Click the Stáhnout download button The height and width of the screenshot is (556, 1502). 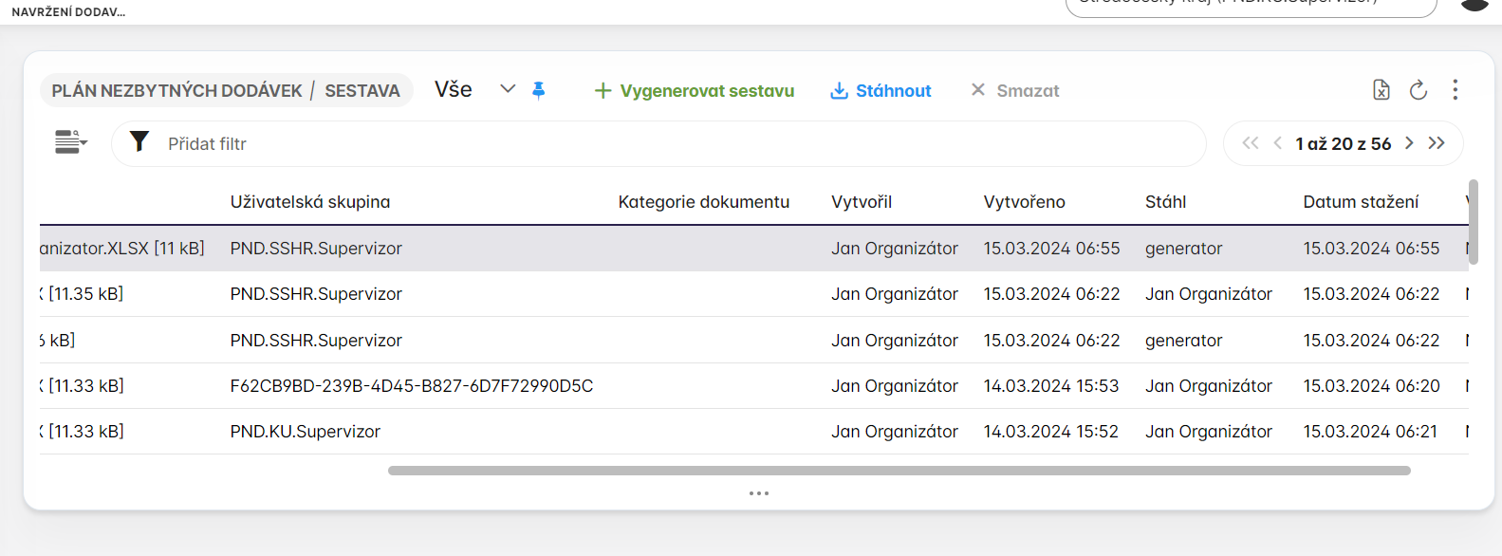881,91
